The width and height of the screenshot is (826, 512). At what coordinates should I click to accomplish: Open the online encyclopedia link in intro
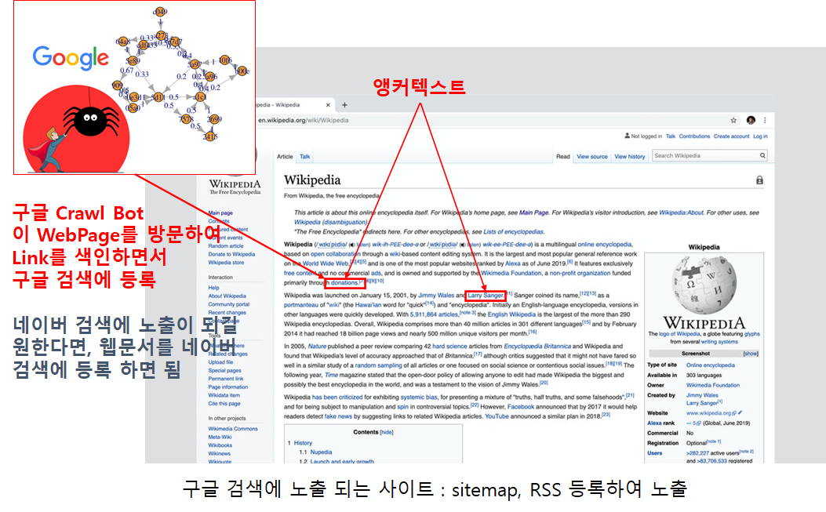point(605,245)
